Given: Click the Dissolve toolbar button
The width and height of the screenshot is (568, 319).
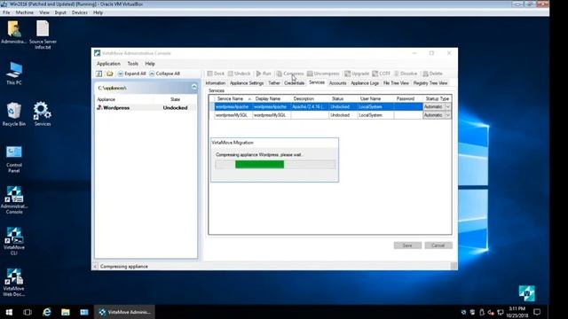Looking at the screenshot, I should pyautogui.click(x=406, y=74).
